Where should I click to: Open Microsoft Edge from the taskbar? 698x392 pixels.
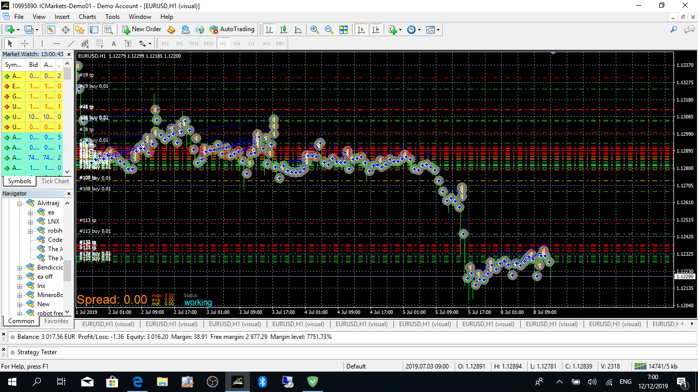(137, 382)
